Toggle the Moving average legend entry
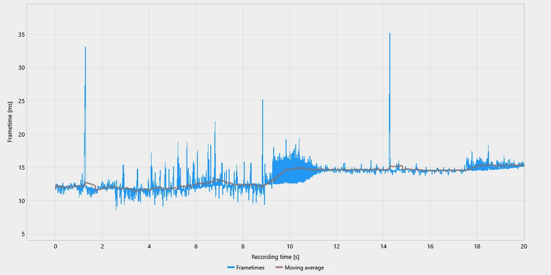551x275 pixels. tap(299, 268)
